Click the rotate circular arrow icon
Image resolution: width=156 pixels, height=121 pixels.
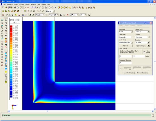click(x=12, y=15)
